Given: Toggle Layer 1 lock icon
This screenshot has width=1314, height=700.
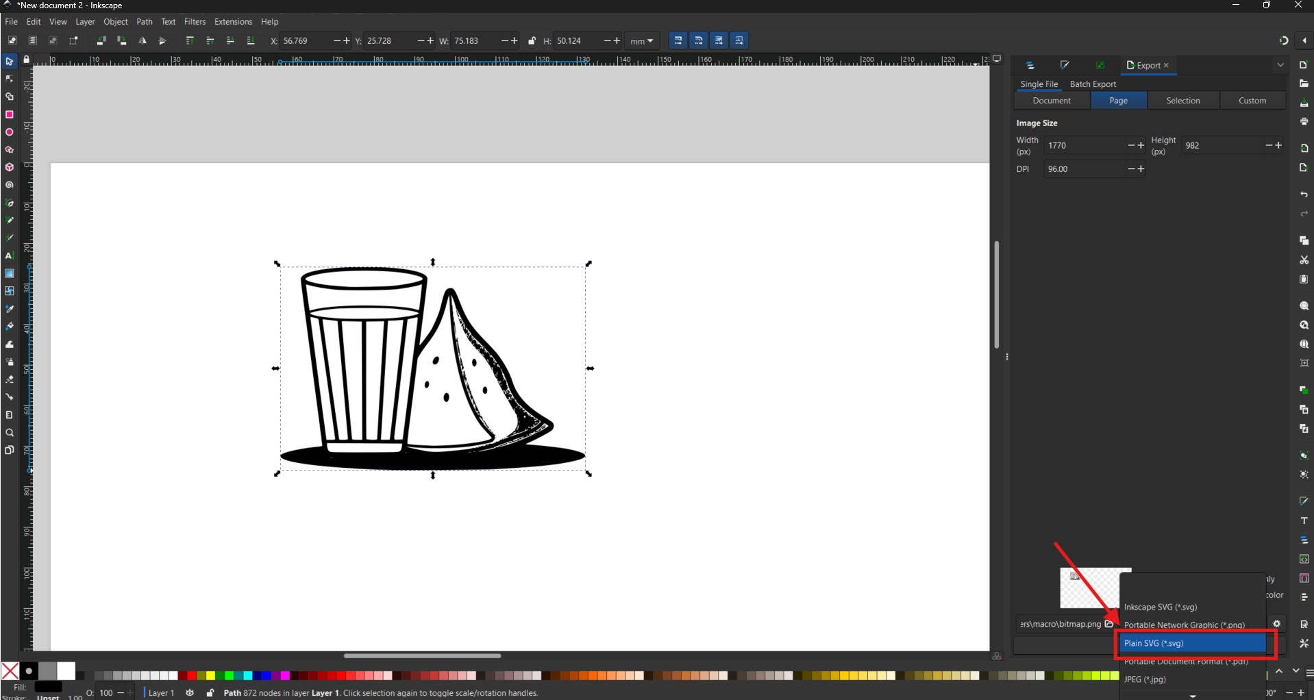Looking at the screenshot, I should tap(210, 692).
